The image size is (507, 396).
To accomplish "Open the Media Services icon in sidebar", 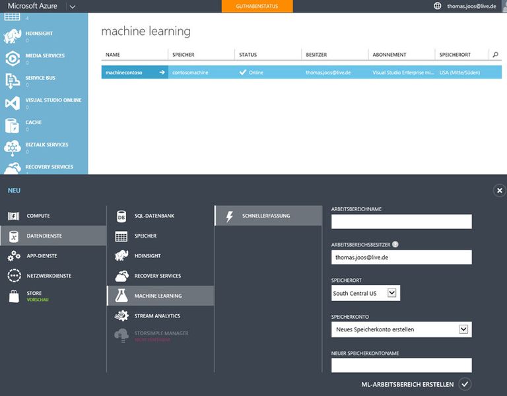I will tap(13, 59).
